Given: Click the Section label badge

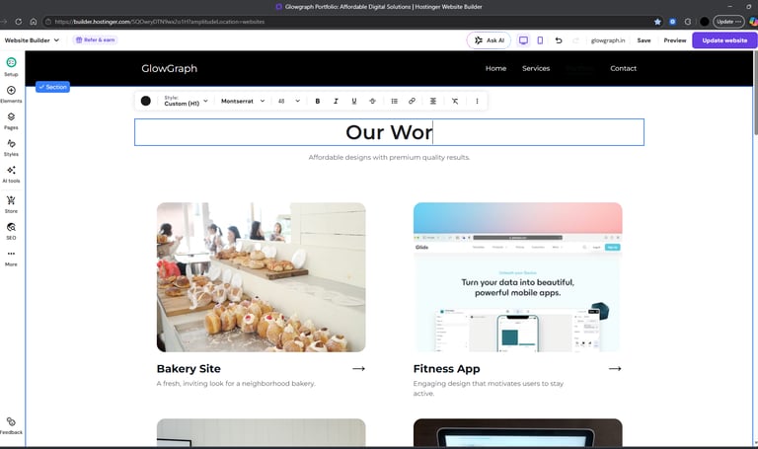Looking at the screenshot, I should pyautogui.click(x=52, y=87).
